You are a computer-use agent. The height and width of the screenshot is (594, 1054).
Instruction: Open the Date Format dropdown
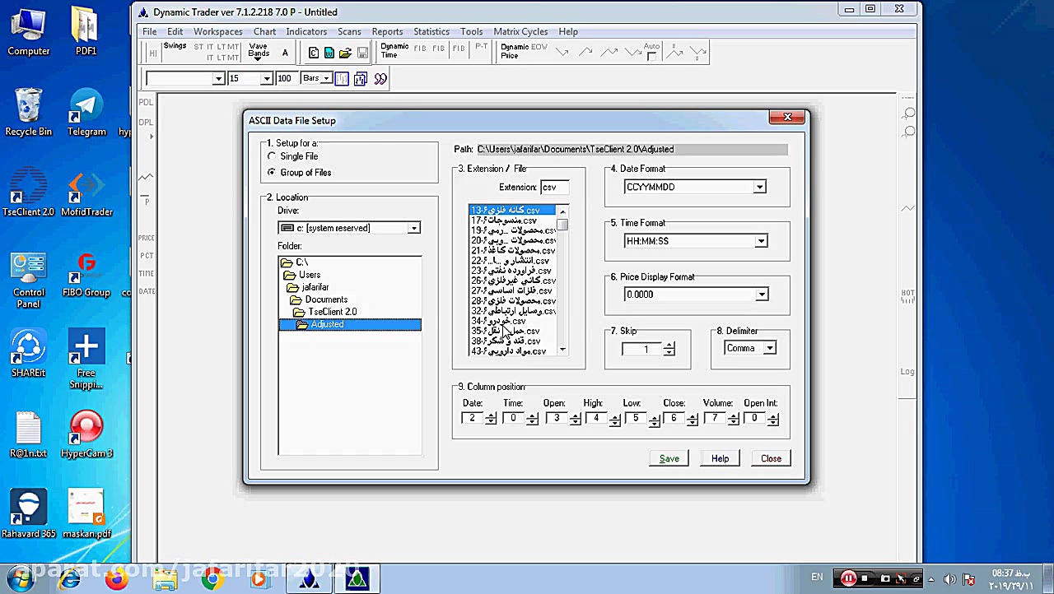(759, 187)
